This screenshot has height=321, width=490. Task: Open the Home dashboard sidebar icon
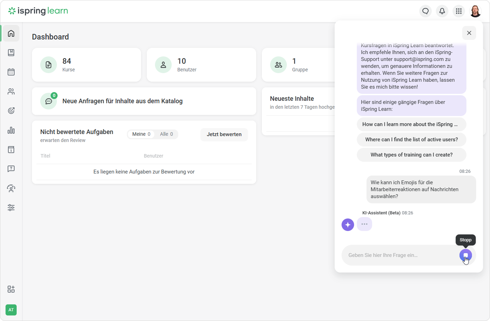pos(11,33)
